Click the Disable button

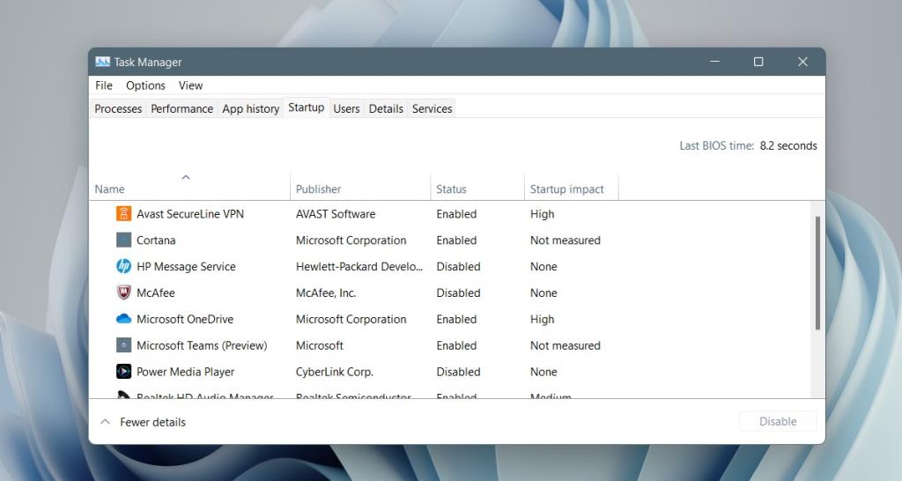click(778, 421)
